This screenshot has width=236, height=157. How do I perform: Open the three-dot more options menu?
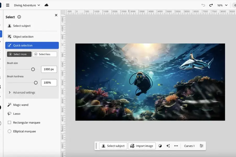176,146
